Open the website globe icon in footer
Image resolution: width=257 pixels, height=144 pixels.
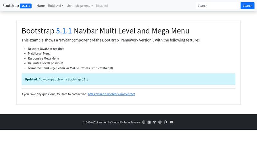pyautogui.click(x=144, y=122)
